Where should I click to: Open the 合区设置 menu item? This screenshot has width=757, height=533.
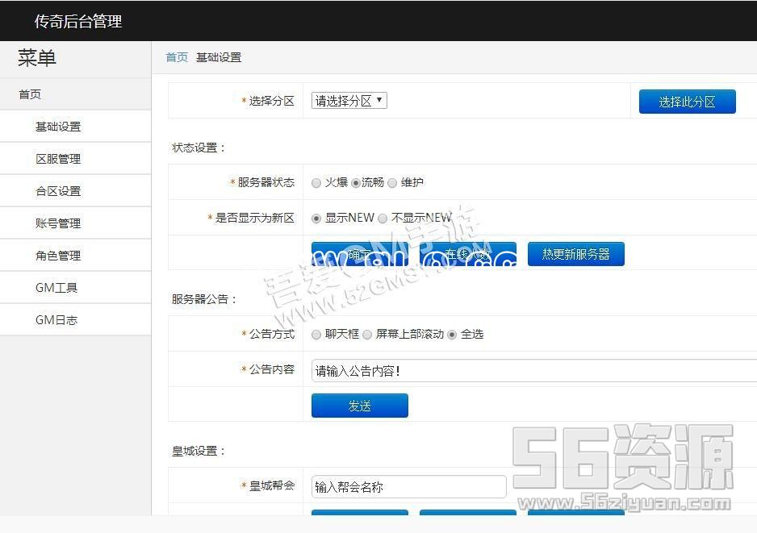coord(58,191)
